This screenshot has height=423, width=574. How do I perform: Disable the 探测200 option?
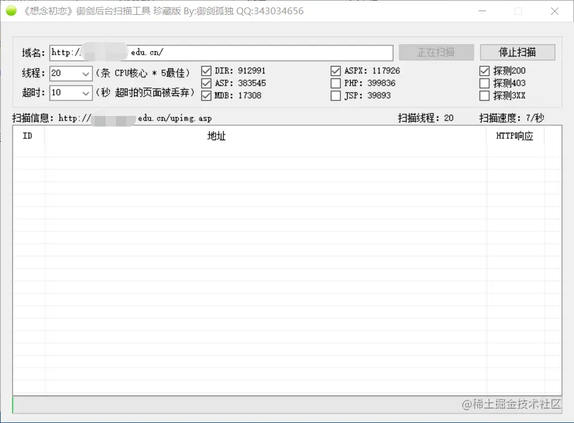[485, 70]
